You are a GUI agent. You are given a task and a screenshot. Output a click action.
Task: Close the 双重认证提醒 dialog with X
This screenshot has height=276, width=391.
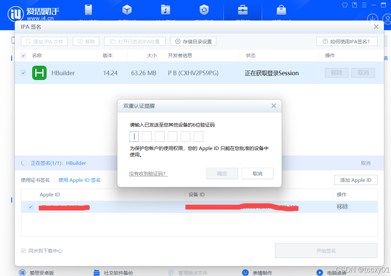coord(274,106)
